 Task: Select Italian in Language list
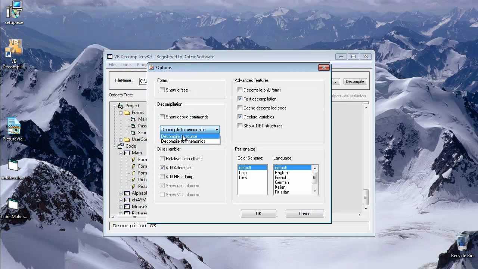pyautogui.click(x=293, y=187)
